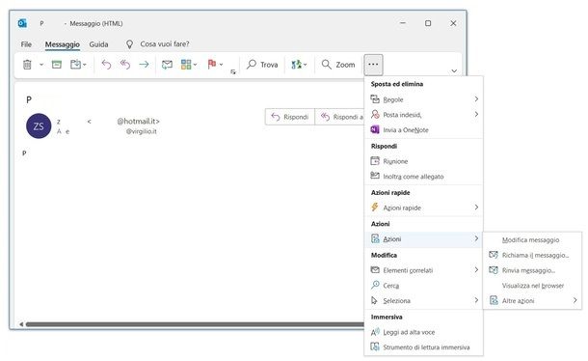Open the Guida tab
This screenshot has height=361, width=588.
(98, 44)
